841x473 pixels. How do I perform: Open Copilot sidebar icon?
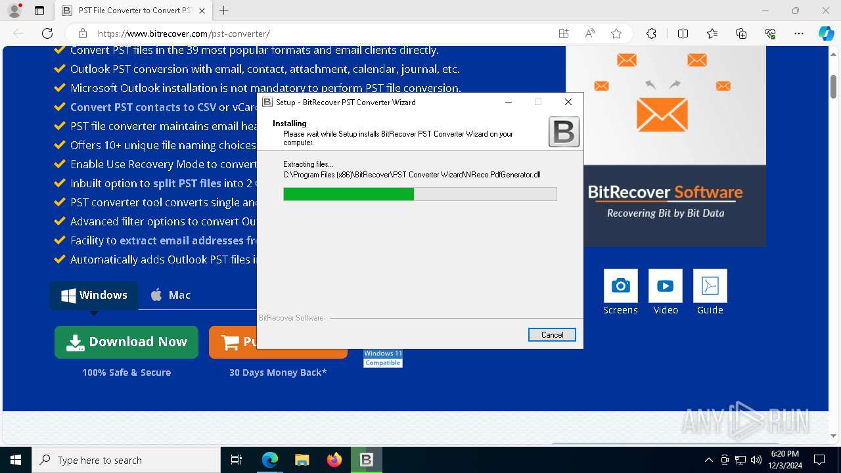coord(826,34)
